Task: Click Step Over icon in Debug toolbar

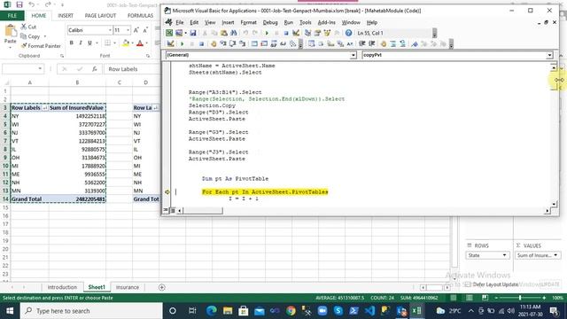Action: [x=232, y=43]
